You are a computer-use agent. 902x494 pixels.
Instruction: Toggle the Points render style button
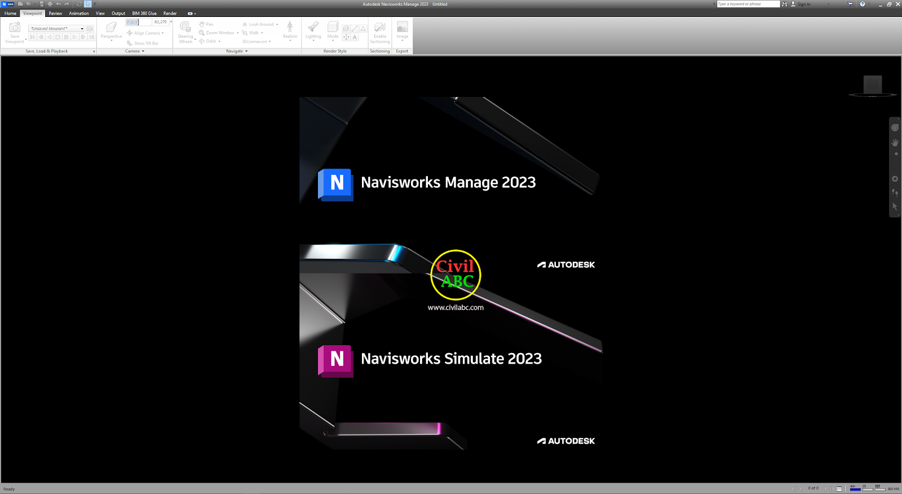(x=363, y=28)
